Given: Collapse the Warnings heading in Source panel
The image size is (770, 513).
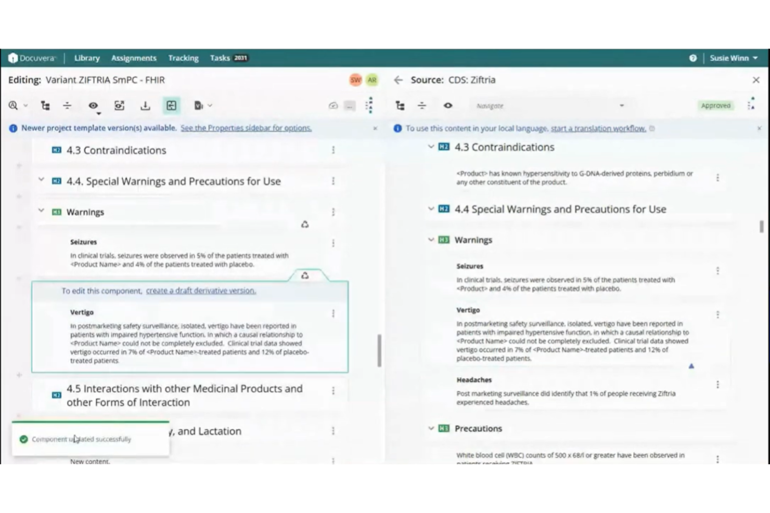Looking at the screenshot, I should 431,240.
